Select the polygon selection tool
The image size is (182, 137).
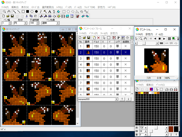(77, 11)
